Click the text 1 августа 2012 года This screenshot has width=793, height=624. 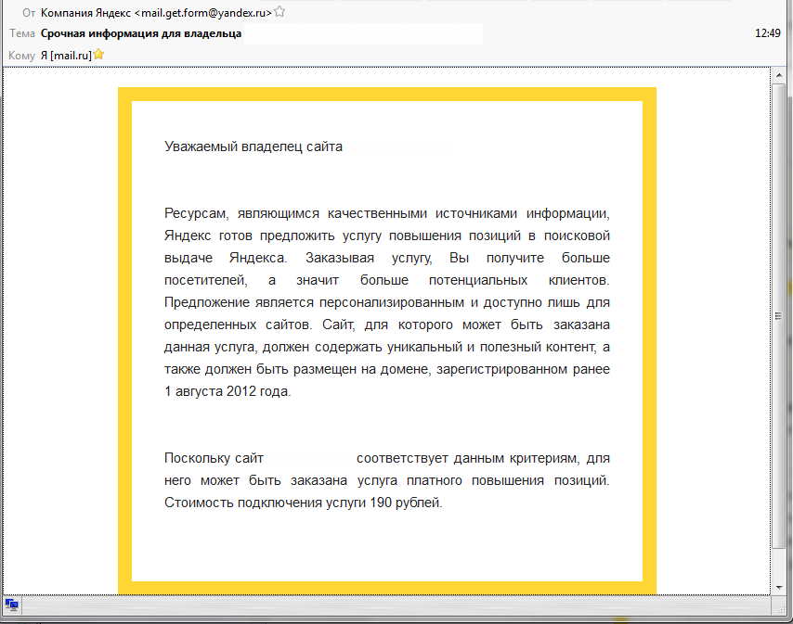pos(227,391)
